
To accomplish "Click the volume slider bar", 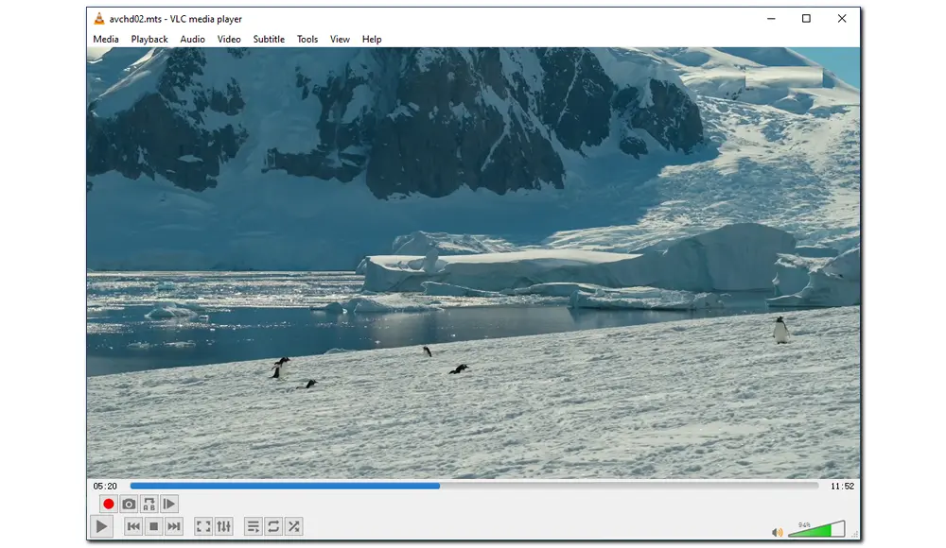I will (x=815, y=531).
